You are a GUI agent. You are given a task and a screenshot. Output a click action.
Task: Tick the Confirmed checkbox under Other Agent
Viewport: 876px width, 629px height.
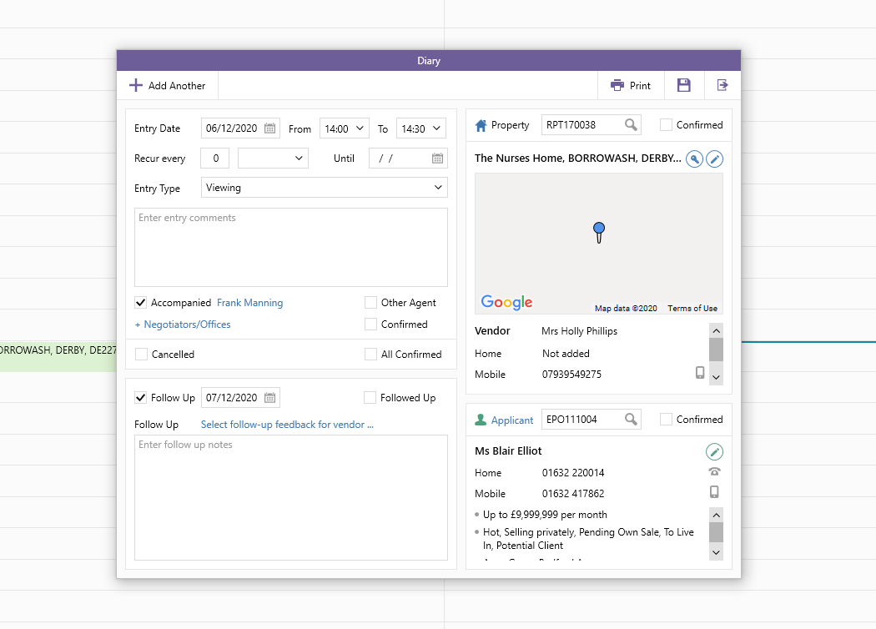(370, 324)
